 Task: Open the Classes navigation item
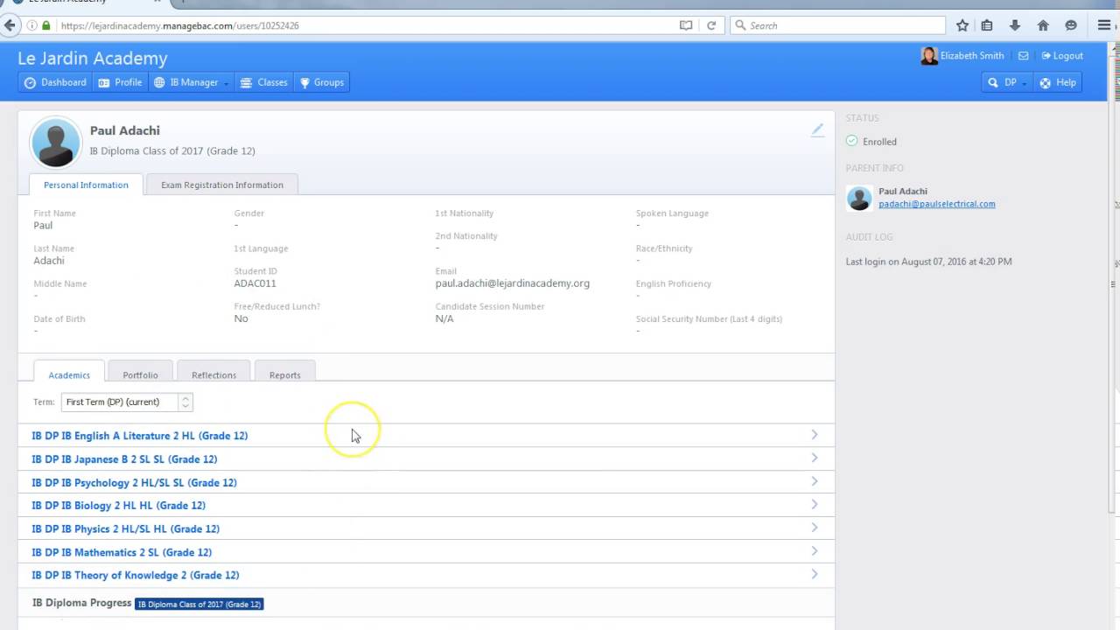click(x=264, y=82)
